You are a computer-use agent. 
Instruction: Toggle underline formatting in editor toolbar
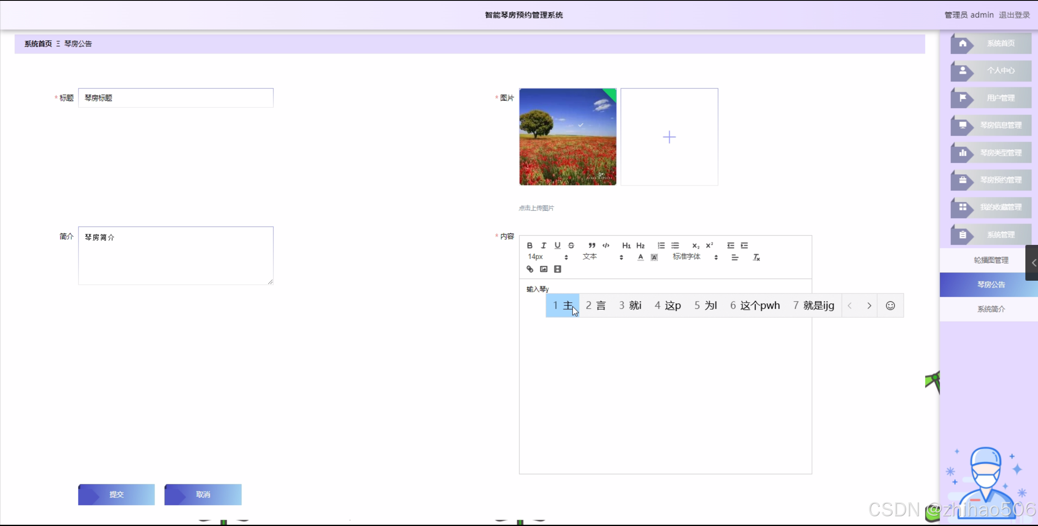point(557,245)
